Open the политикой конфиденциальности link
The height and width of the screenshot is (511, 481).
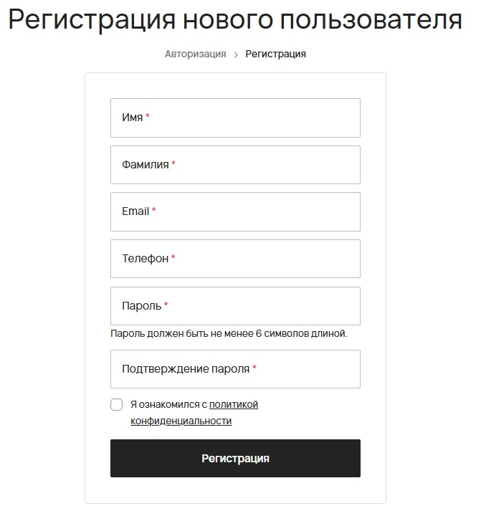(233, 405)
